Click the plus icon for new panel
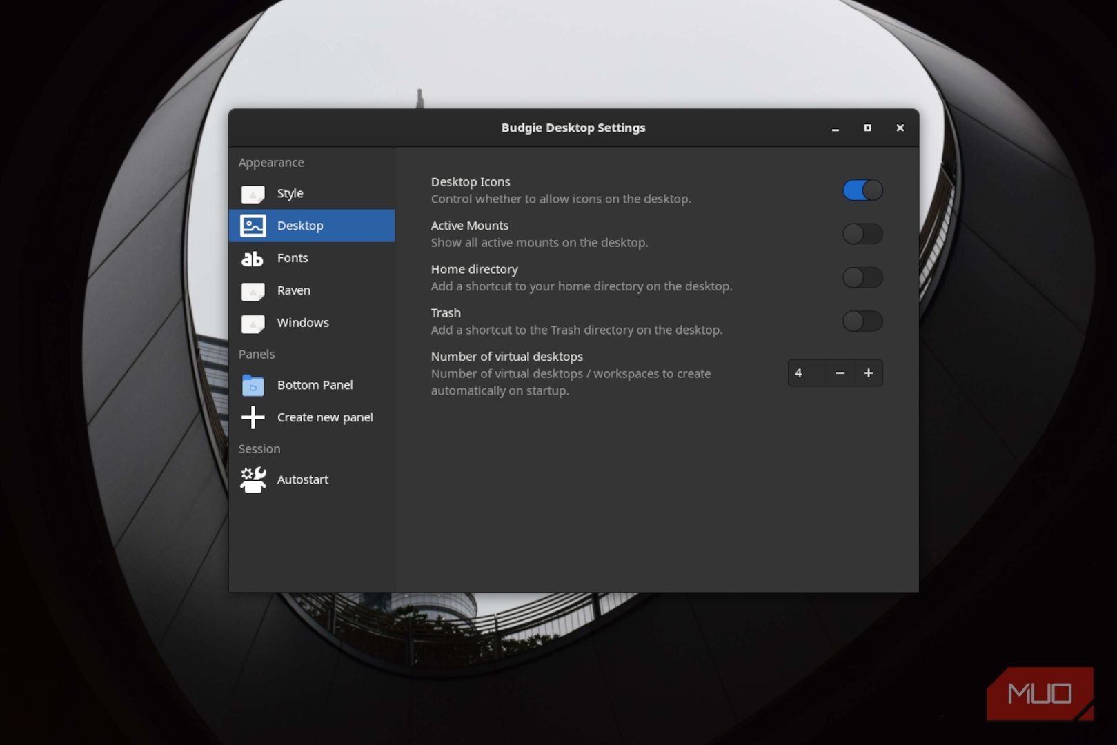 click(x=253, y=417)
